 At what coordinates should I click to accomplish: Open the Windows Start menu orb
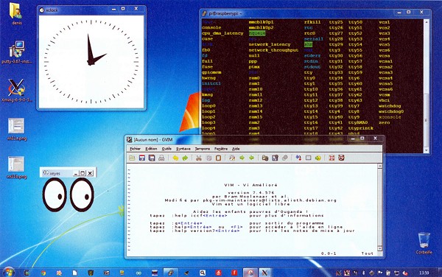pos(8,273)
